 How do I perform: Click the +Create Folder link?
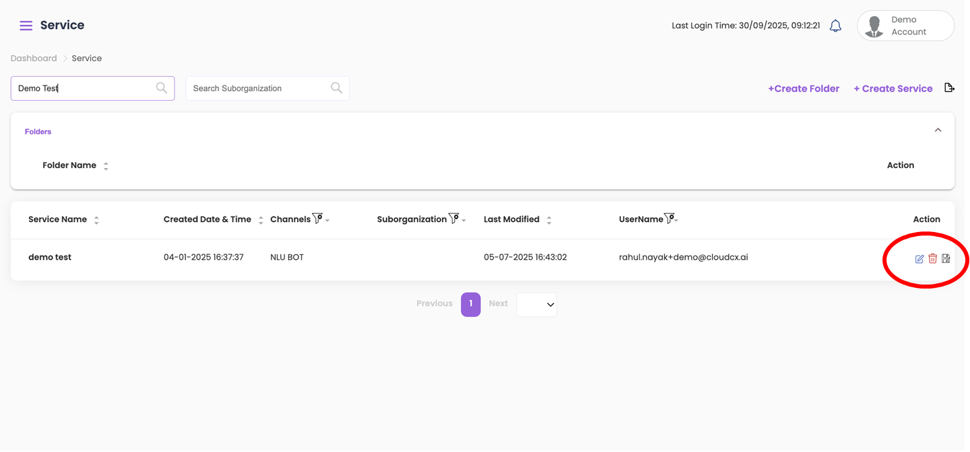click(804, 89)
